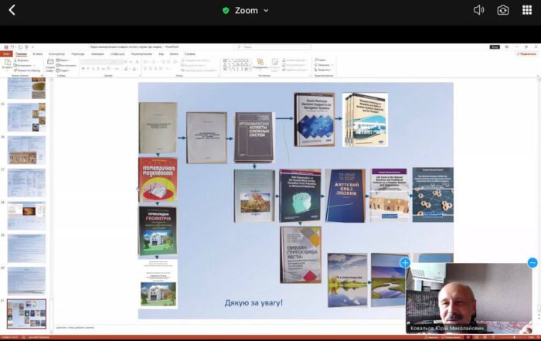Image resolution: width=541 pixels, height=341 pixels.
Task: Click the blue plus button on video thumbnail
Action: pyautogui.click(x=405, y=263)
